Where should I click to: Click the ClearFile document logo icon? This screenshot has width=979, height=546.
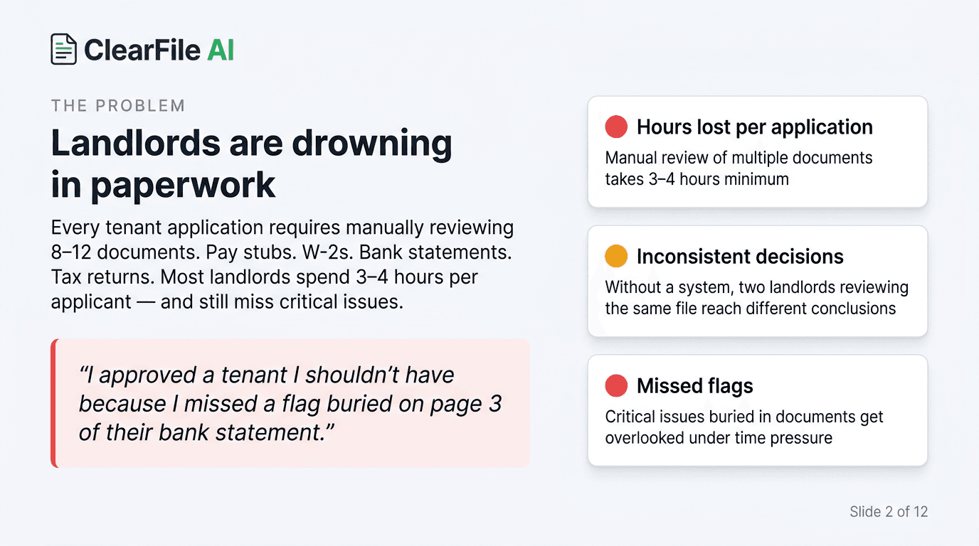coord(63,49)
